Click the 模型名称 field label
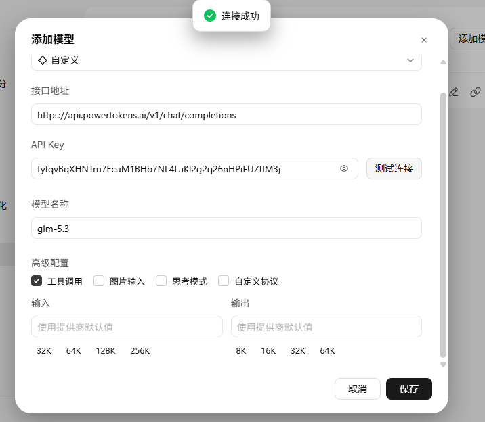The width and height of the screenshot is (485, 422). click(50, 204)
